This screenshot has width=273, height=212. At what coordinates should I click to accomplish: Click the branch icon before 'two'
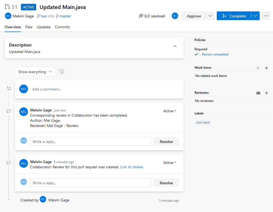pyautogui.click(x=38, y=16)
